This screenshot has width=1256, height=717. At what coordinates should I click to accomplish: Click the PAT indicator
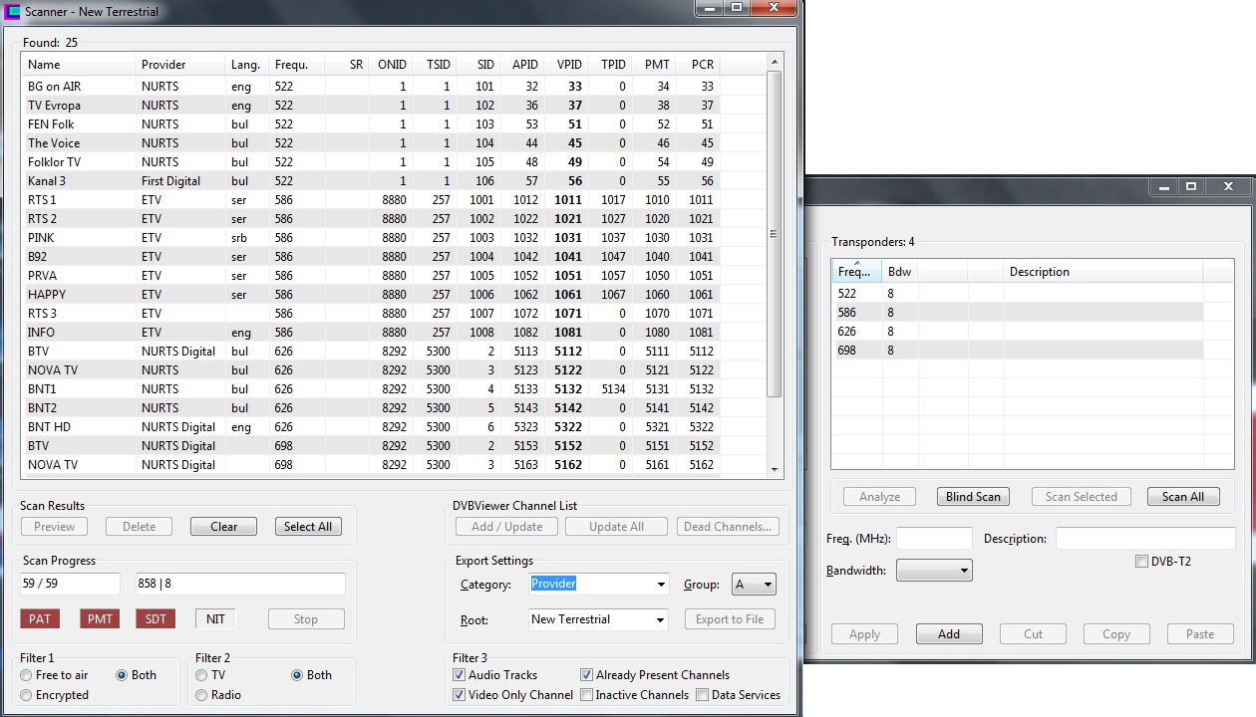(40, 619)
